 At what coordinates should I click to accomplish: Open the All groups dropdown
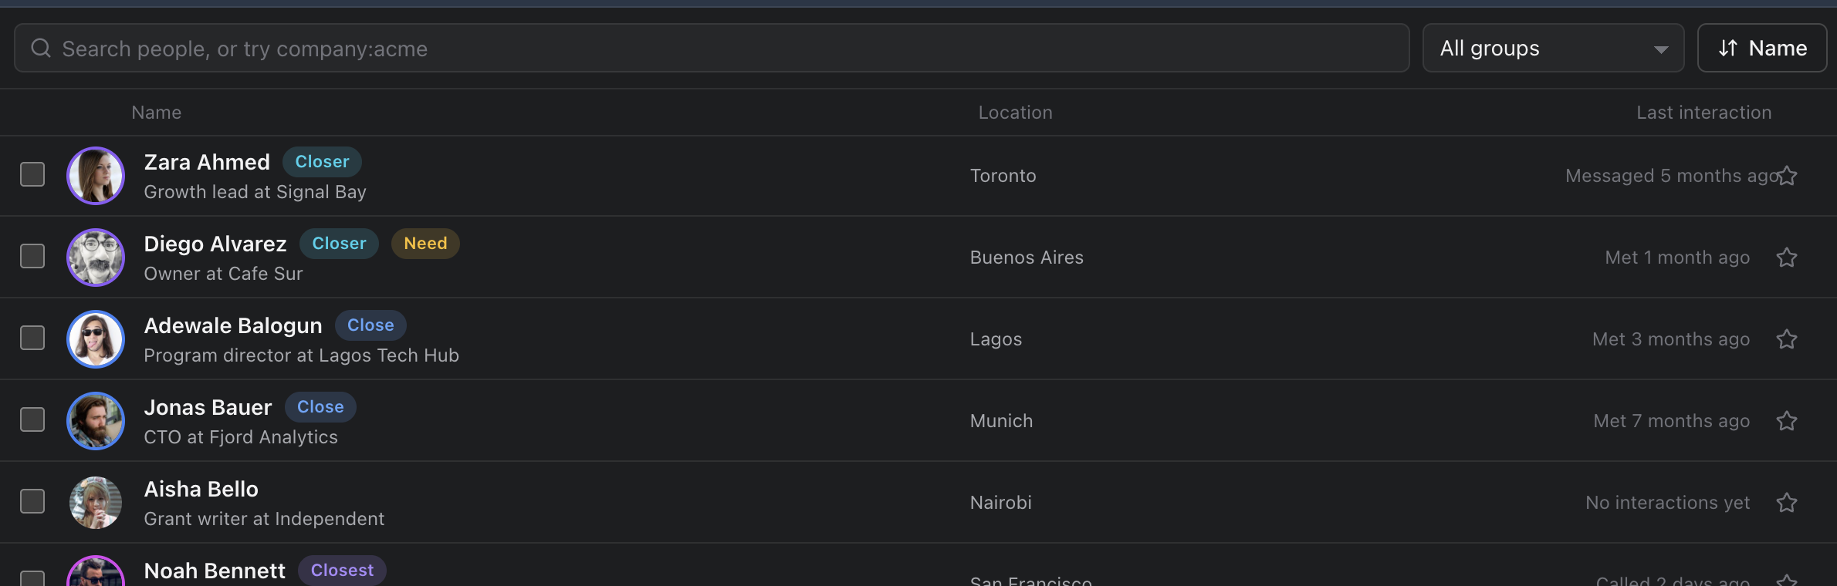(1553, 48)
